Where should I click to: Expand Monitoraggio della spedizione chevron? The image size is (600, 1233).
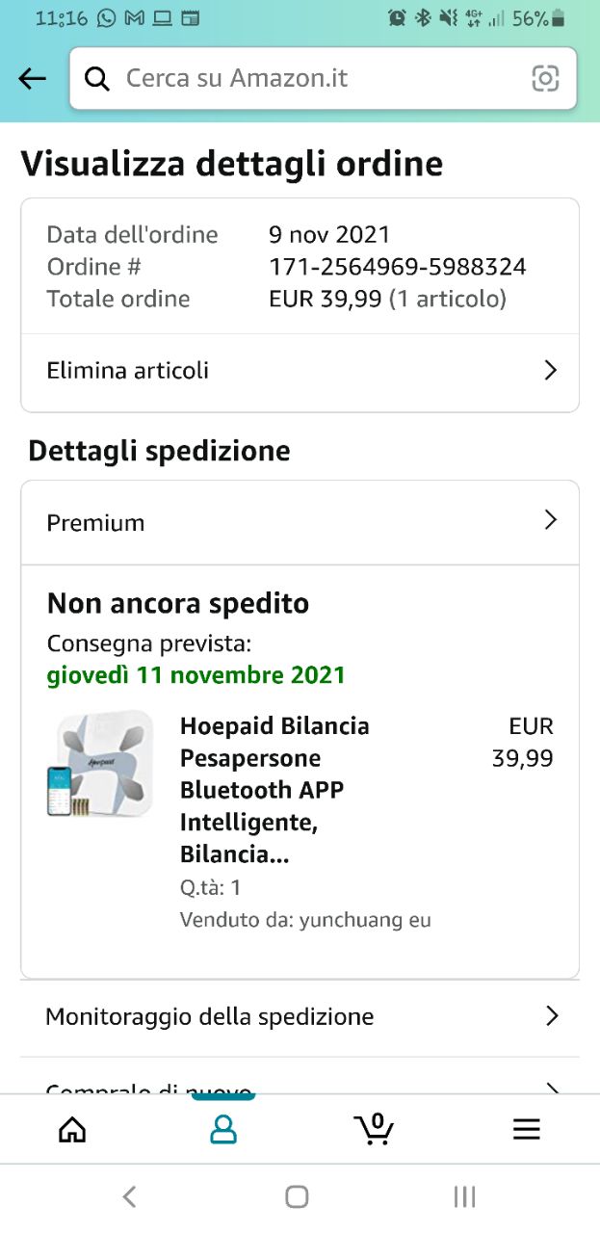coord(552,1015)
